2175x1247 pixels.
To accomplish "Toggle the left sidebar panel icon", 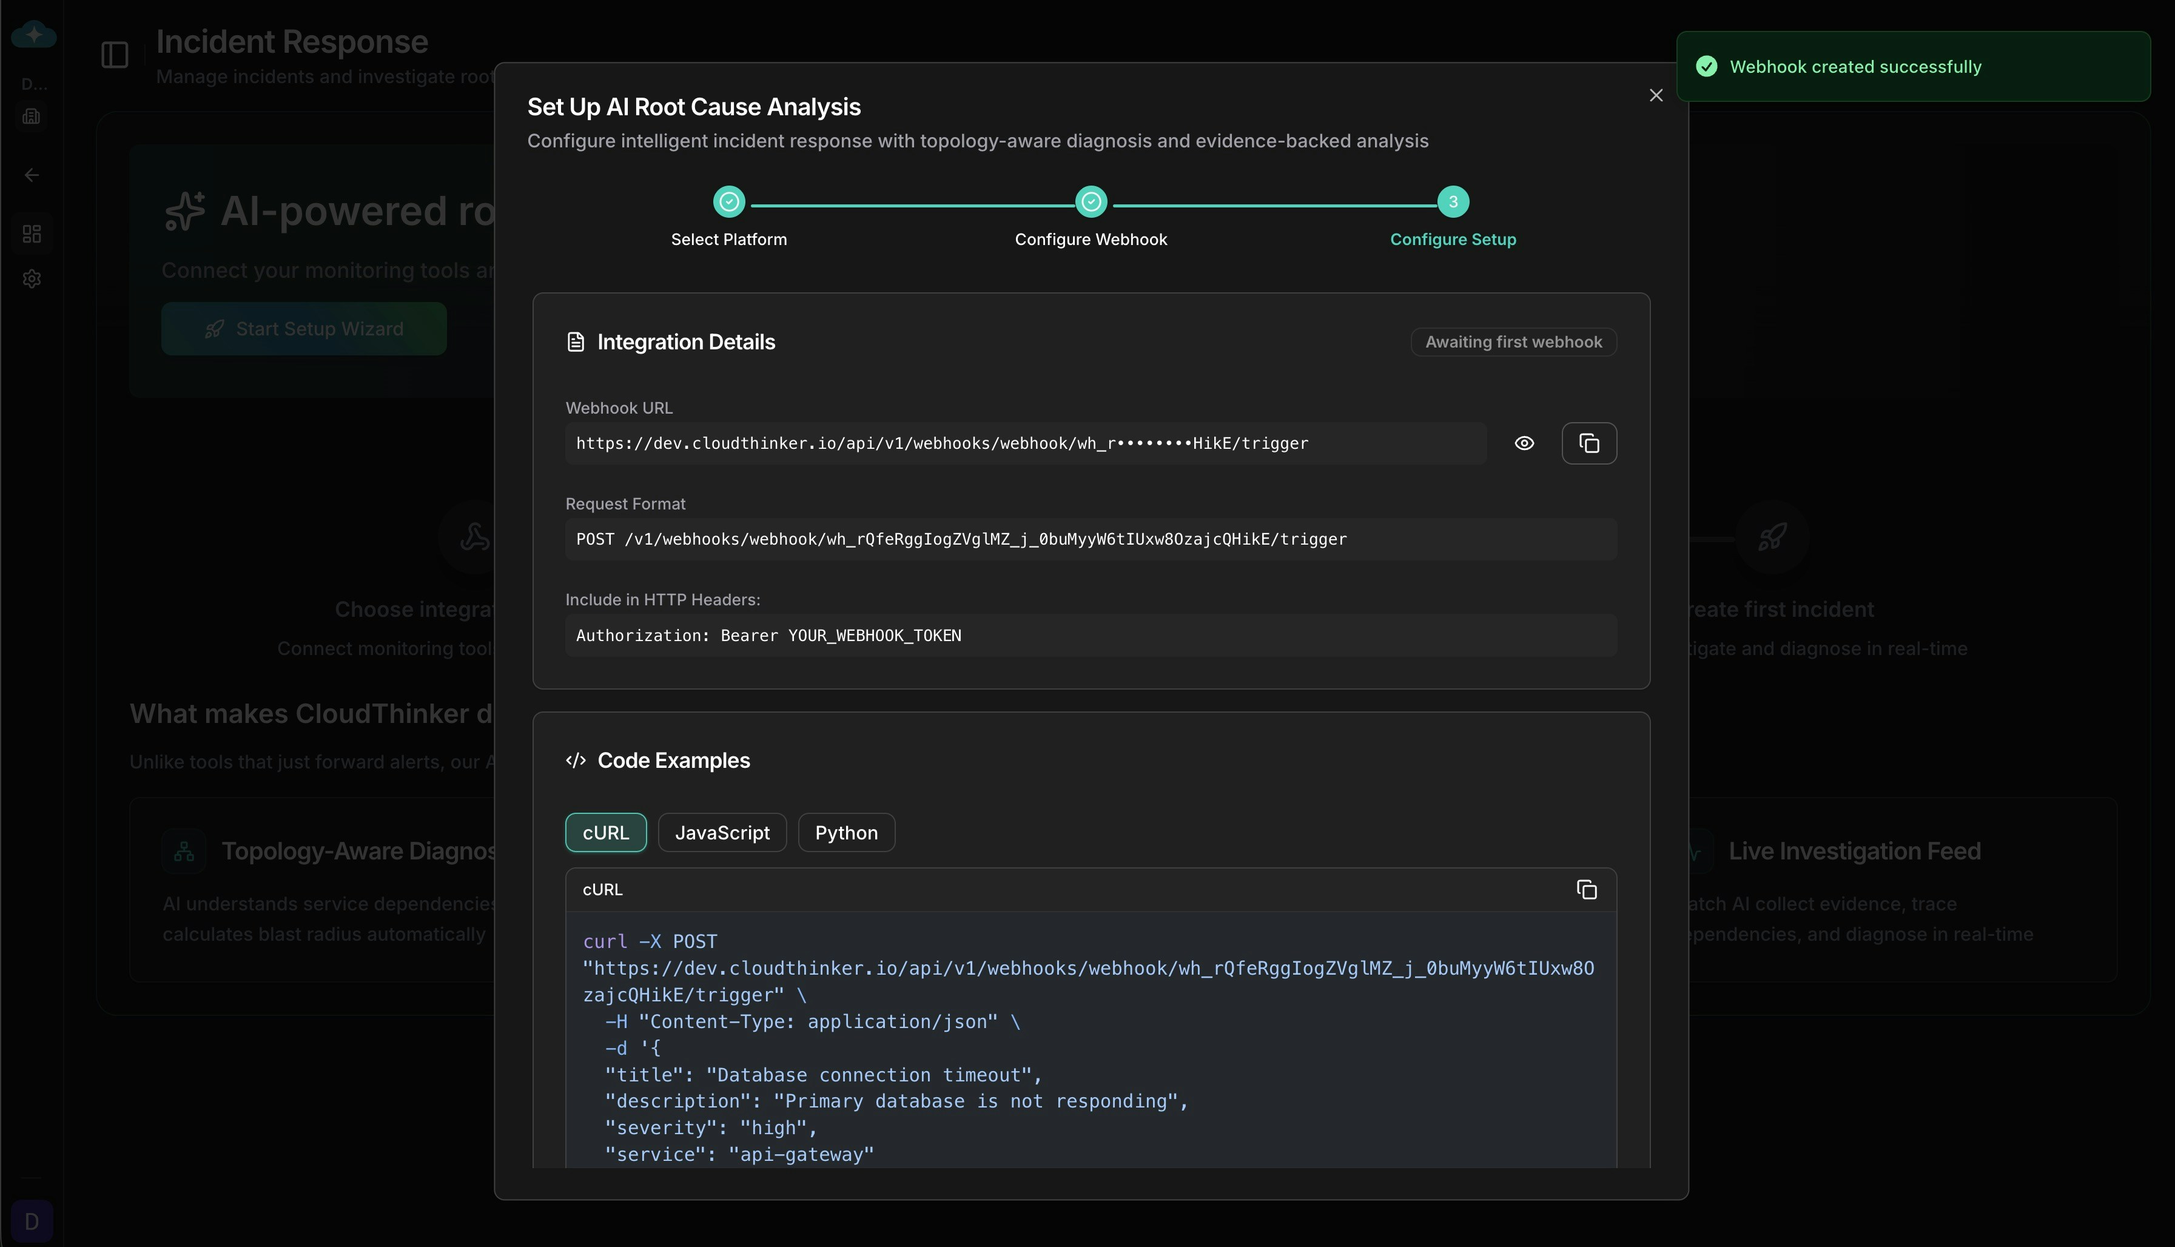I will 114,55.
